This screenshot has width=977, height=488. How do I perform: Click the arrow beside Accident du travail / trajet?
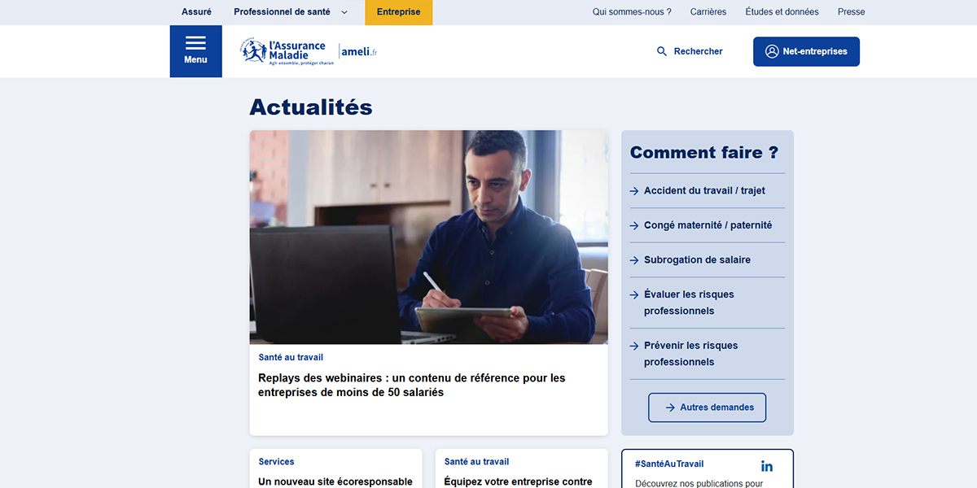point(633,190)
